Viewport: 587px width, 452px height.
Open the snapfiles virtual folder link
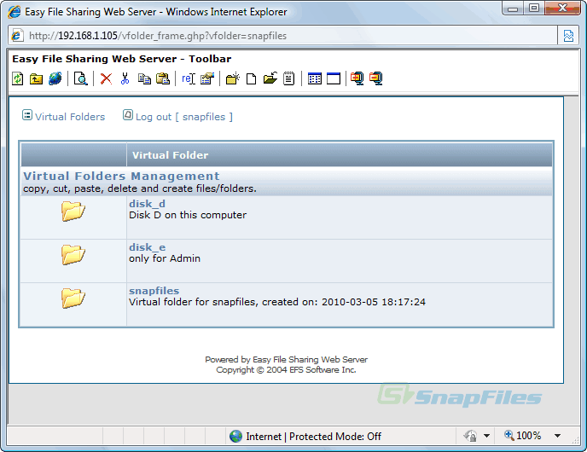coord(154,291)
